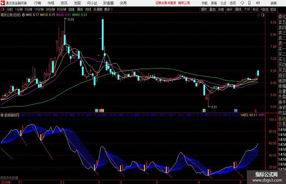Switch to the 周线 weekly period
Image resolution: width=286 pixels, height=184 pixels.
(x=80, y=9)
